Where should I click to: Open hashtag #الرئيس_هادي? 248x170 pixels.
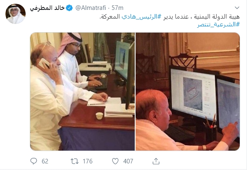[x=141, y=17]
